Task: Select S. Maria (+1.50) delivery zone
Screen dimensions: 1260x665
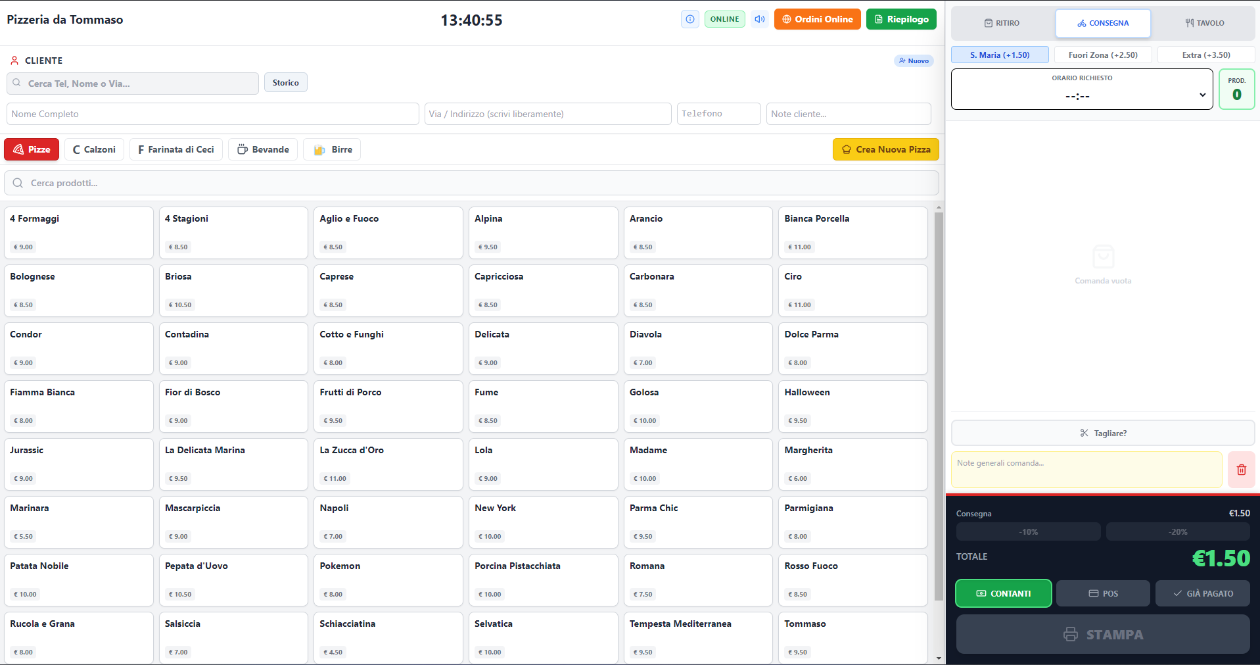Action: click(1000, 55)
